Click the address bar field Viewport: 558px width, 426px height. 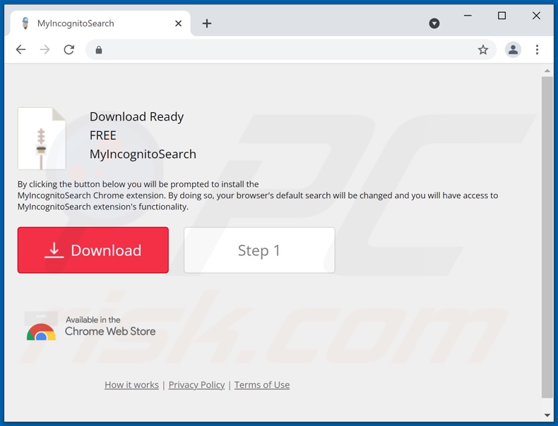pyautogui.click(x=291, y=50)
